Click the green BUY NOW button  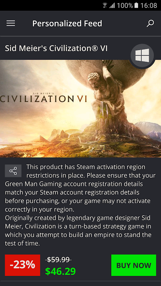point(133,265)
